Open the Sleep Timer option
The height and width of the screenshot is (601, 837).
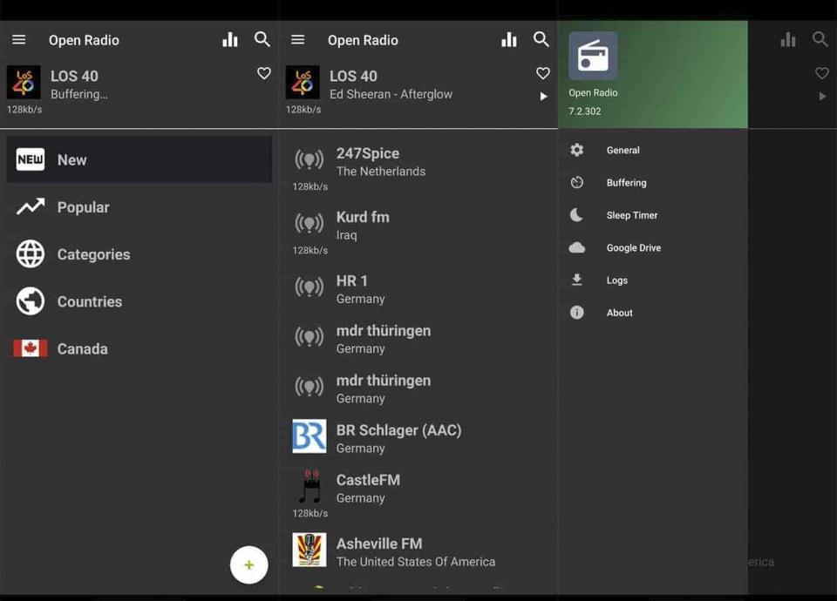[x=653, y=215]
